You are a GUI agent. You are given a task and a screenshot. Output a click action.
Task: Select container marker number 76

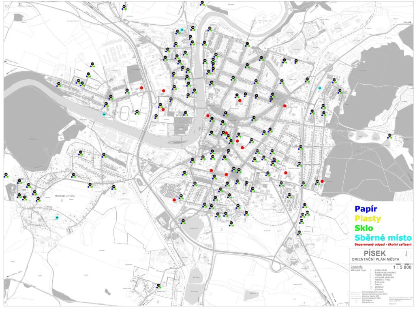[x=81, y=152]
